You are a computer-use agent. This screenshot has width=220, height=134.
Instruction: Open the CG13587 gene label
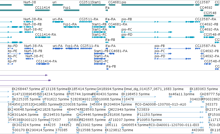[x=202, y=2]
